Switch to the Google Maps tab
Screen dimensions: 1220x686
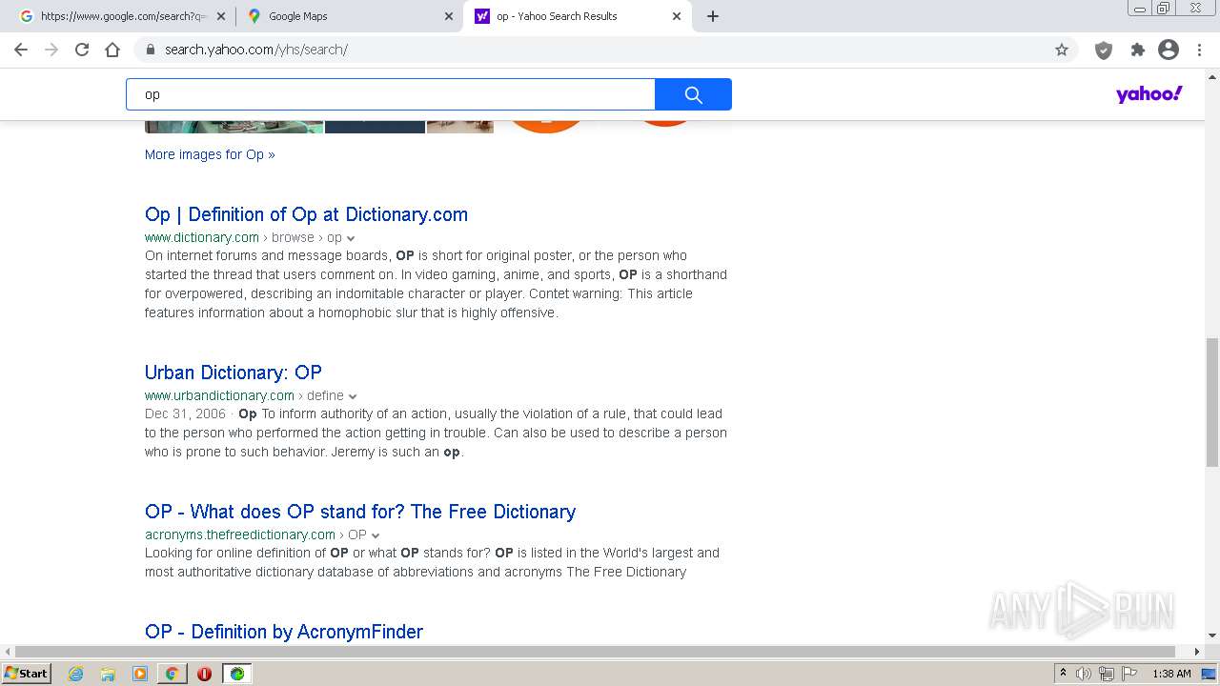tap(349, 16)
